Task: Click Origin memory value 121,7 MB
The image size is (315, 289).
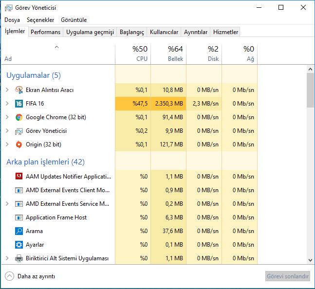Action: (171, 144)
